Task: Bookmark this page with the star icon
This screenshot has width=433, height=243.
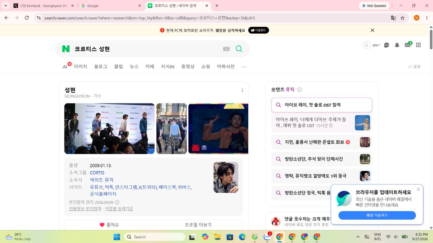Action: coord(402,18)
